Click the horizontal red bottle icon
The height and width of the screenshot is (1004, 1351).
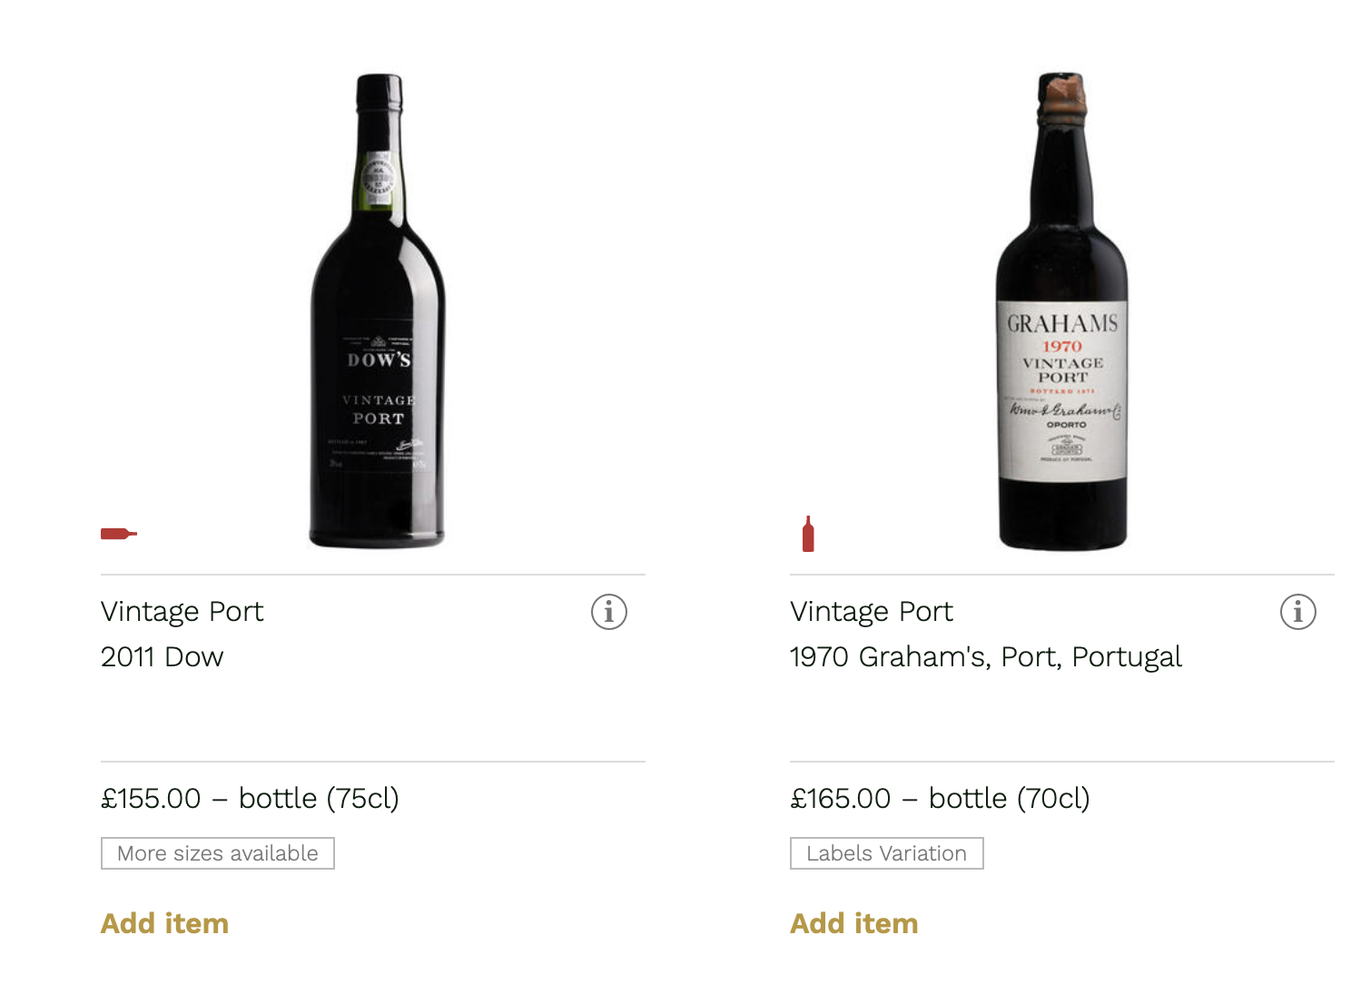tap(118, 534)
